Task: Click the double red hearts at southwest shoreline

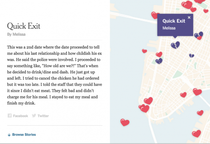Action: pyautogui.click(x=144, y=108)
